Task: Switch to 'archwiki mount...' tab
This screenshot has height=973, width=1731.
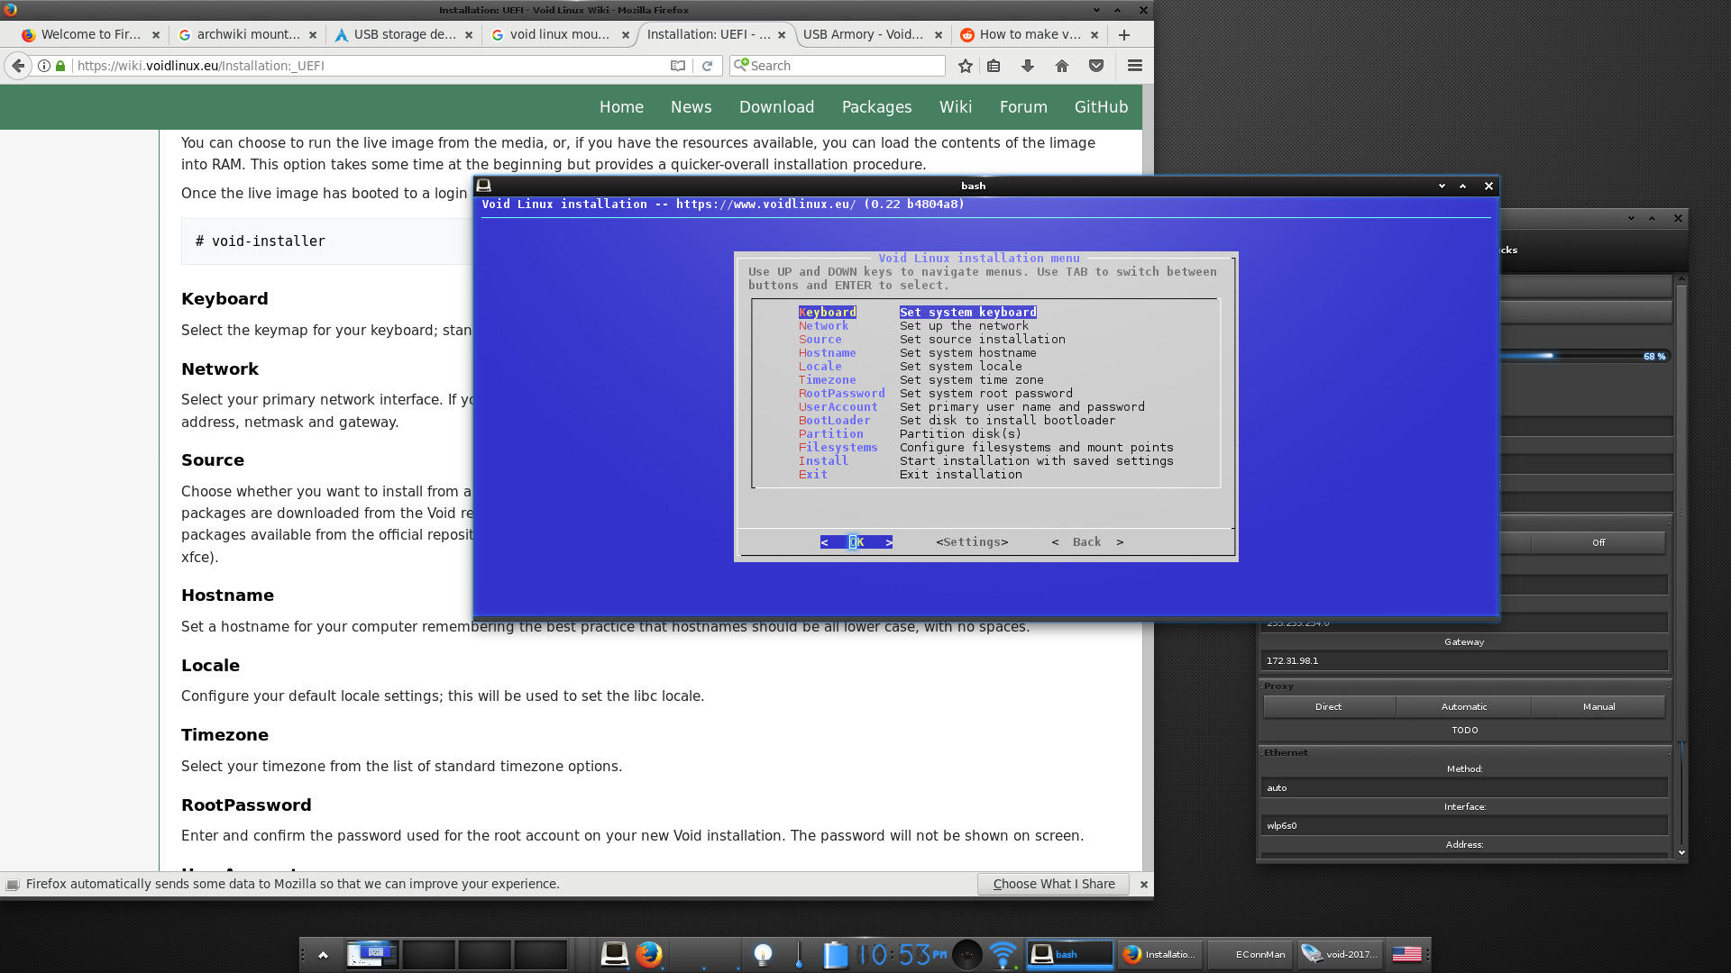Action: pyautogui.click(x=248, y=35)
